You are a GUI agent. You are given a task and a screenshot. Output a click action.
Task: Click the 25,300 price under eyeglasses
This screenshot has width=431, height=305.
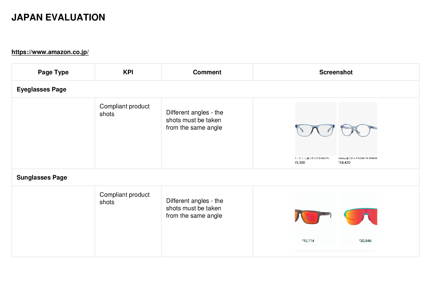pos(300,163)
